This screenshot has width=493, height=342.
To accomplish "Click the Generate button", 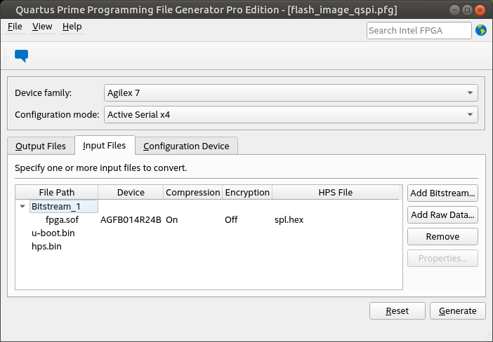I will point(457,311).
